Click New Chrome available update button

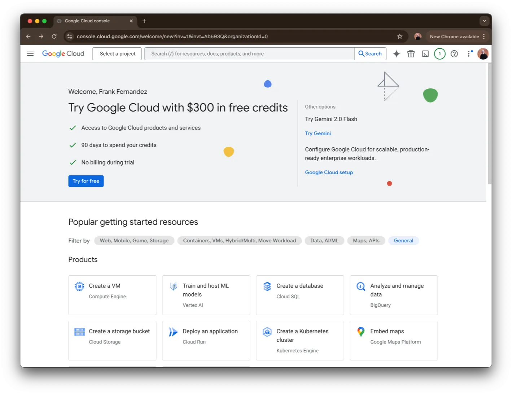(454, 36)
